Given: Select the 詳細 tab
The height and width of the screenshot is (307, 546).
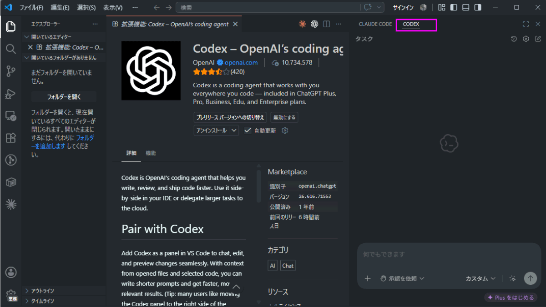Looking at the screenshot, I should pos(131,153).
